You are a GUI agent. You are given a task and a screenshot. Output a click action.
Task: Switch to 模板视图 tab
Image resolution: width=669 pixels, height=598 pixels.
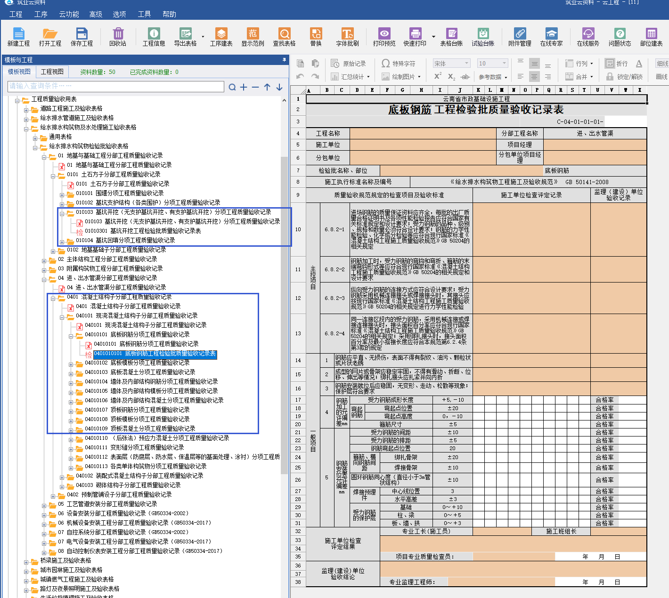19,72
